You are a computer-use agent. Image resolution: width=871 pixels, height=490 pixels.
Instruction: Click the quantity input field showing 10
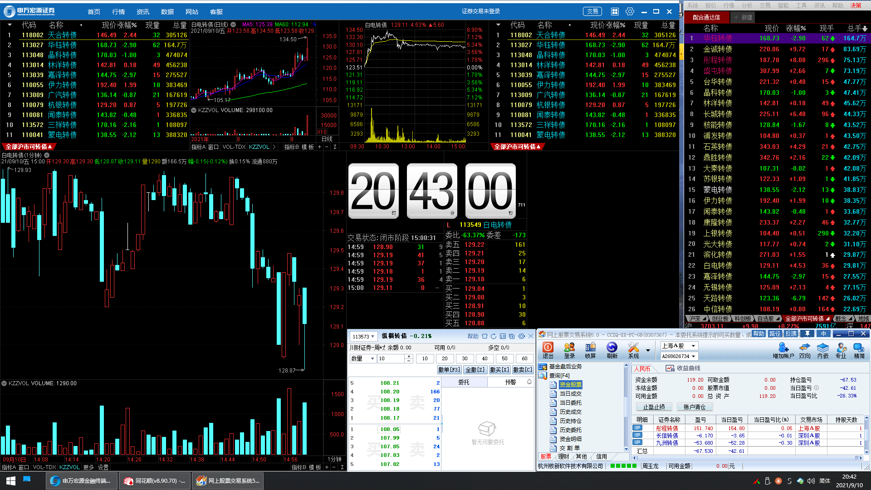[x=391, y=358]
